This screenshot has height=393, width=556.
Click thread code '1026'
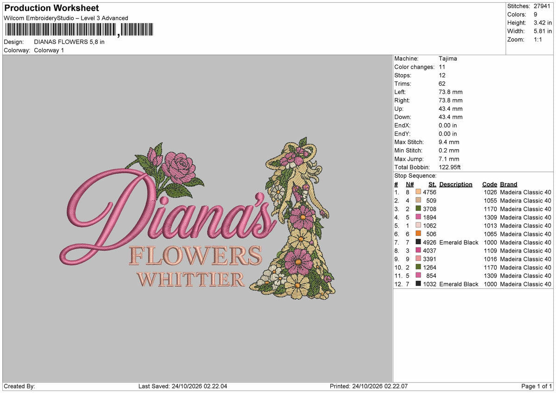click(x=490, y=192)
